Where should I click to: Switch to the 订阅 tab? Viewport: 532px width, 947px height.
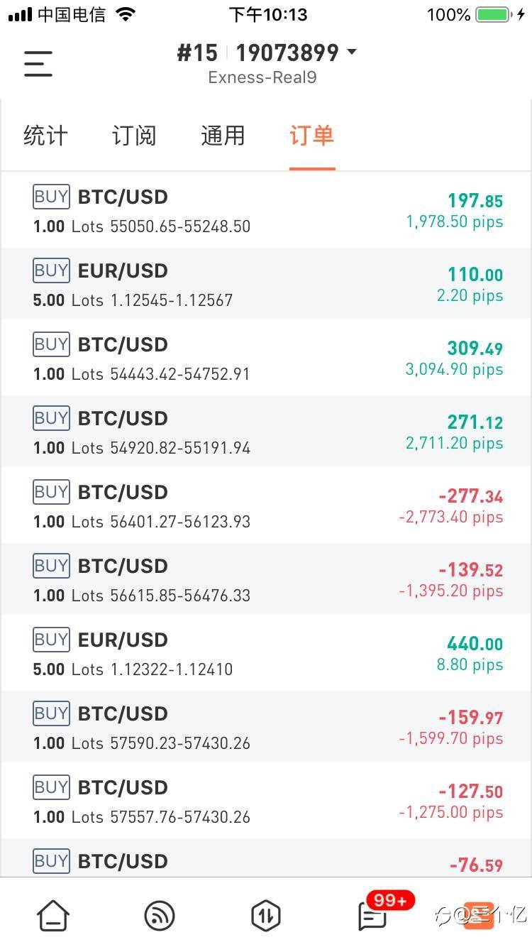134,136
